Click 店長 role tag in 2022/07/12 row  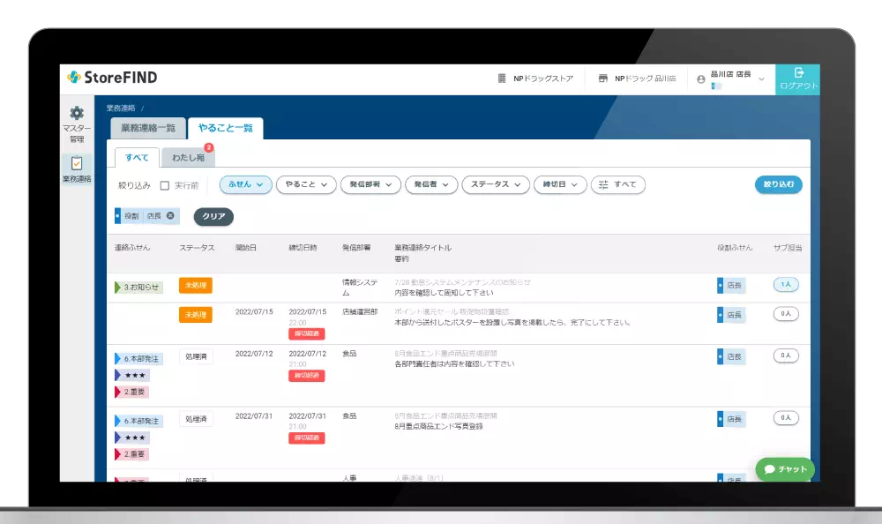point(730,357)
